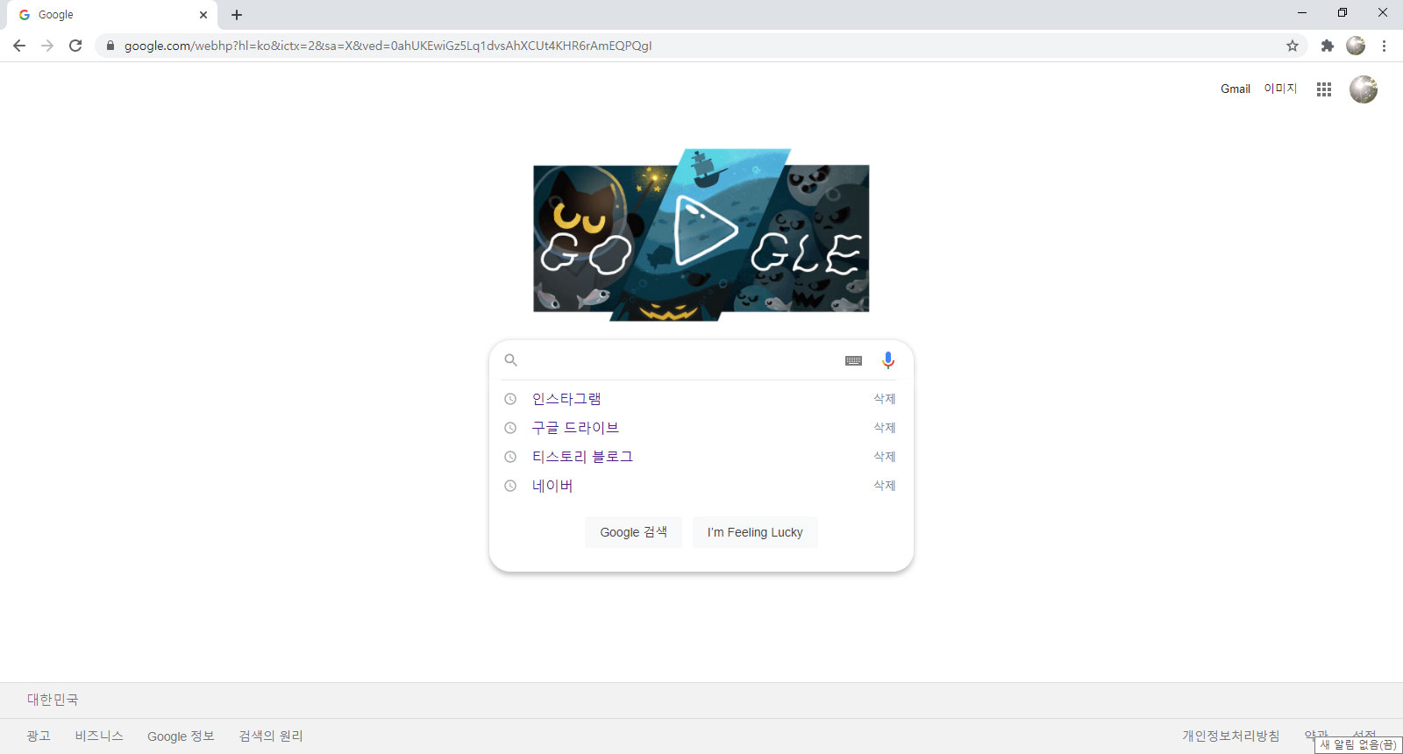Click the I'm Feeling Lucky button

point(755,532)
